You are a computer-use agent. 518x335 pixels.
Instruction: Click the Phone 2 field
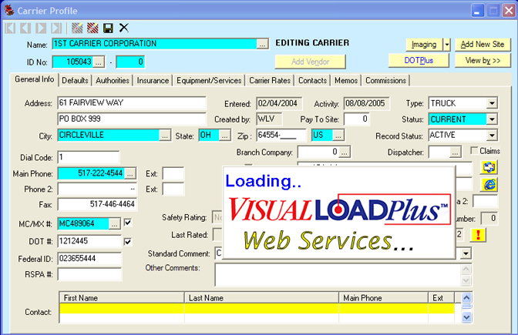[97, 189]
